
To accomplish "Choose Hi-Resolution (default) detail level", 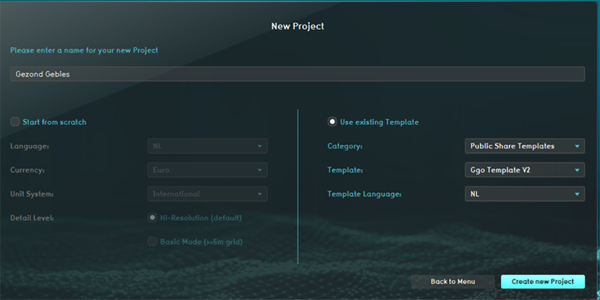I will pyautogui.click(x=152, y=218).
